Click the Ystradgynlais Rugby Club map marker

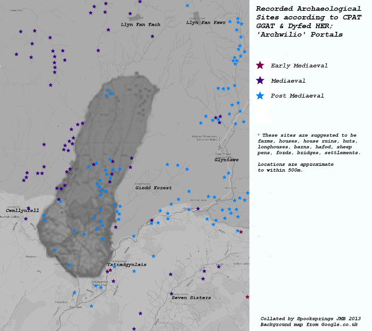click(100, 278)
